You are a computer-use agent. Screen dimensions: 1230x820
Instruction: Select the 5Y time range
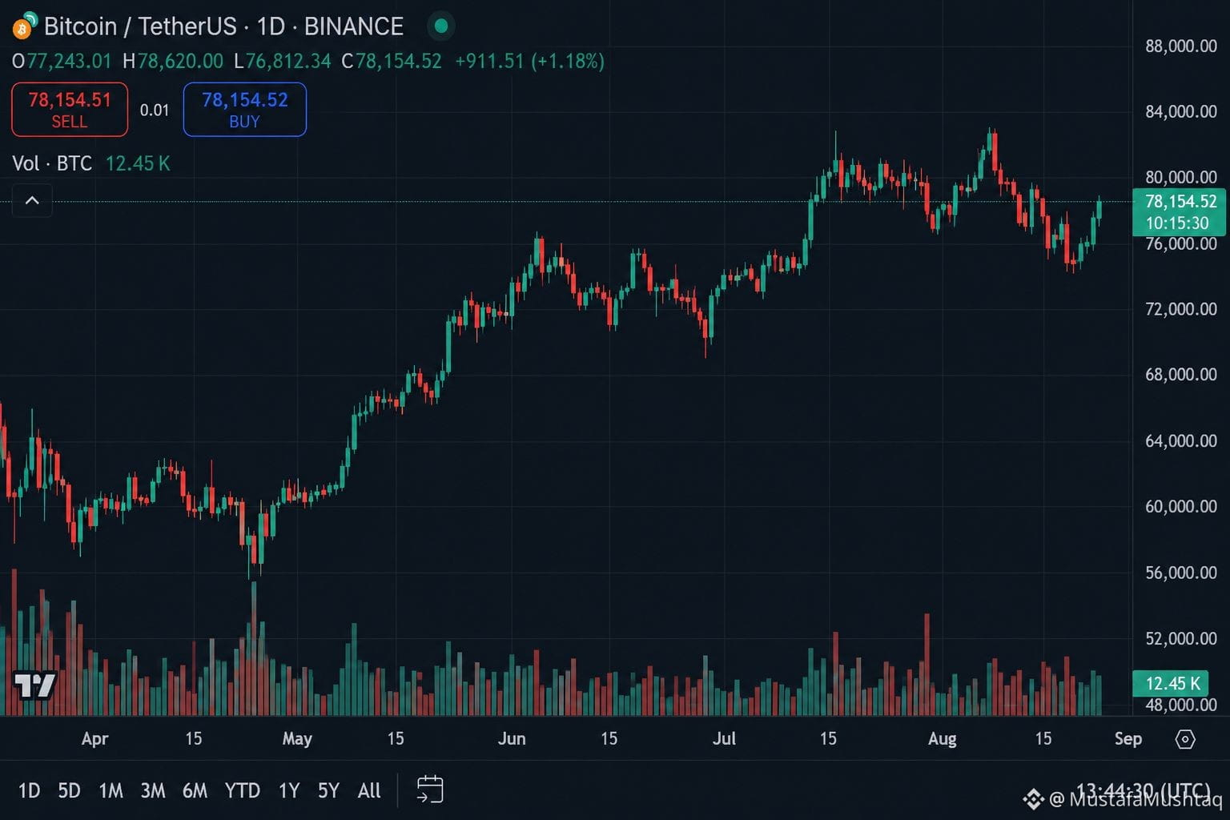328,791
